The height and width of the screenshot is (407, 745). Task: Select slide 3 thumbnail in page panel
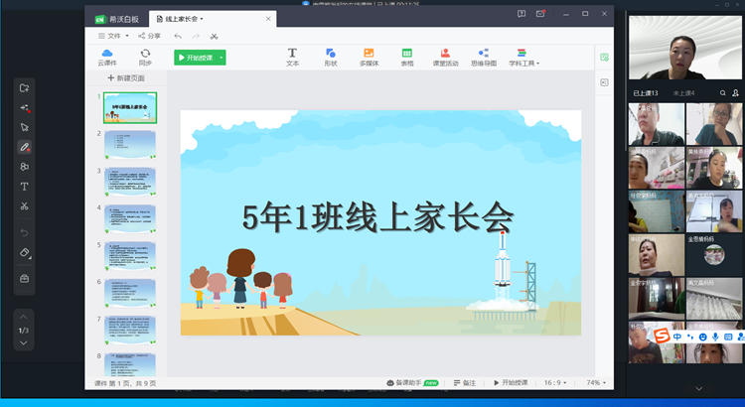click(130, 182)
